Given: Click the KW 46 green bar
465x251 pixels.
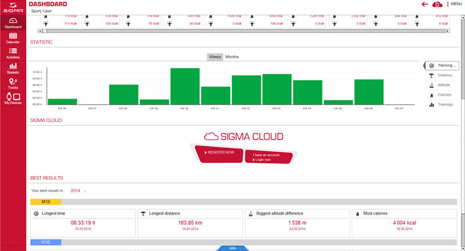Looking at the screenshot, I should click(369, 92).
